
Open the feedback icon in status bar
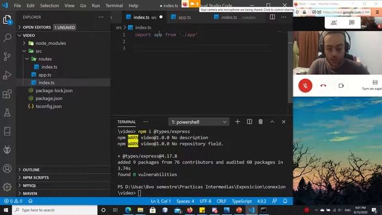pos(275,201)
